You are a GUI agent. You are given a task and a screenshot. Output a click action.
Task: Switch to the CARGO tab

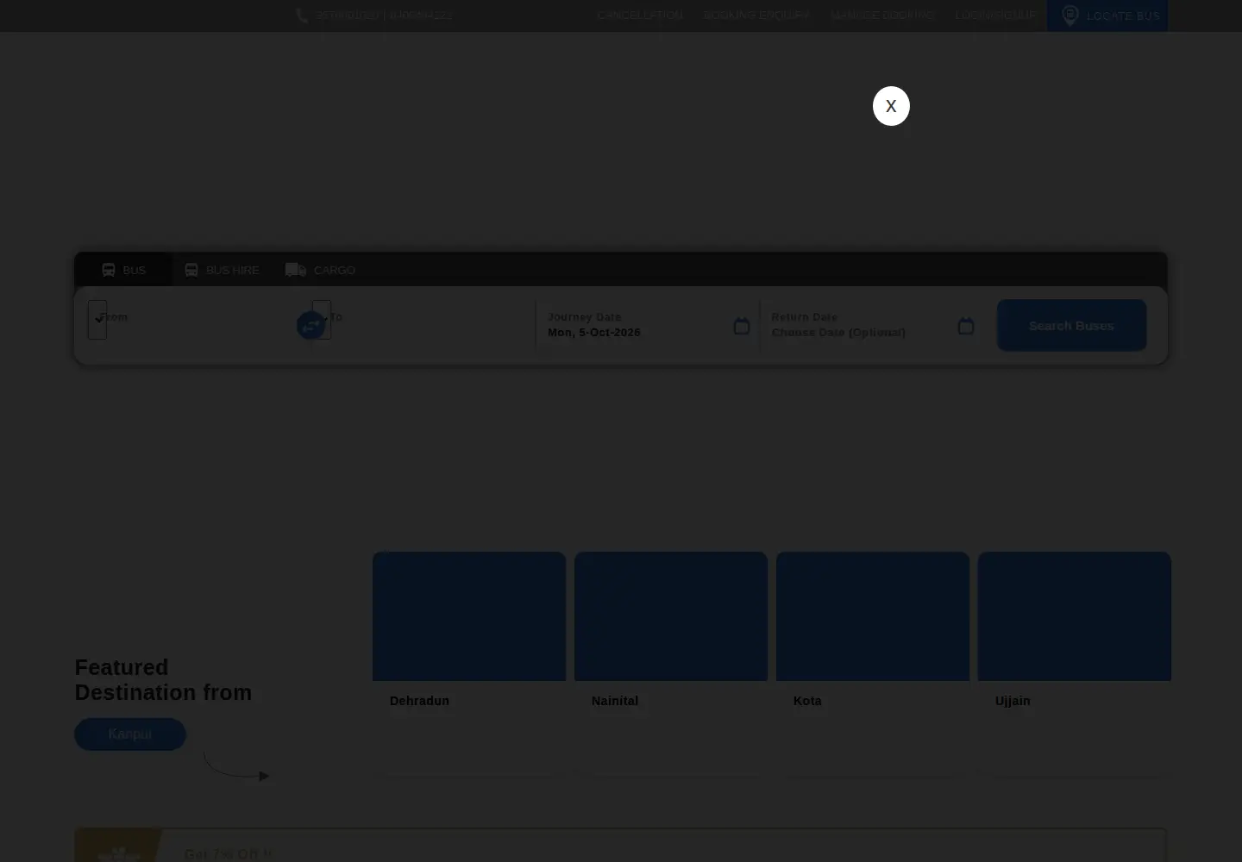(x=320, y=270)
